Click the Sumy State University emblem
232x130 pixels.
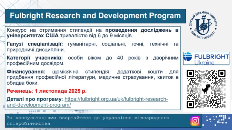click(x=204, y=25)
